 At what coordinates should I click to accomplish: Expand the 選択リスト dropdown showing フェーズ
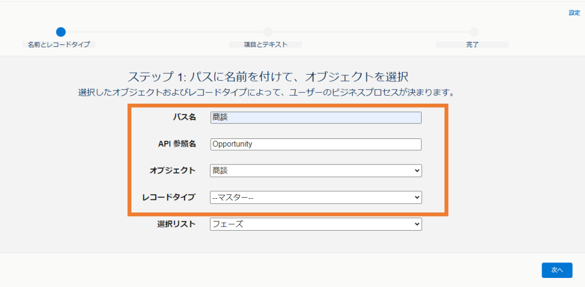pyautogui.click(x=315, y=224)
